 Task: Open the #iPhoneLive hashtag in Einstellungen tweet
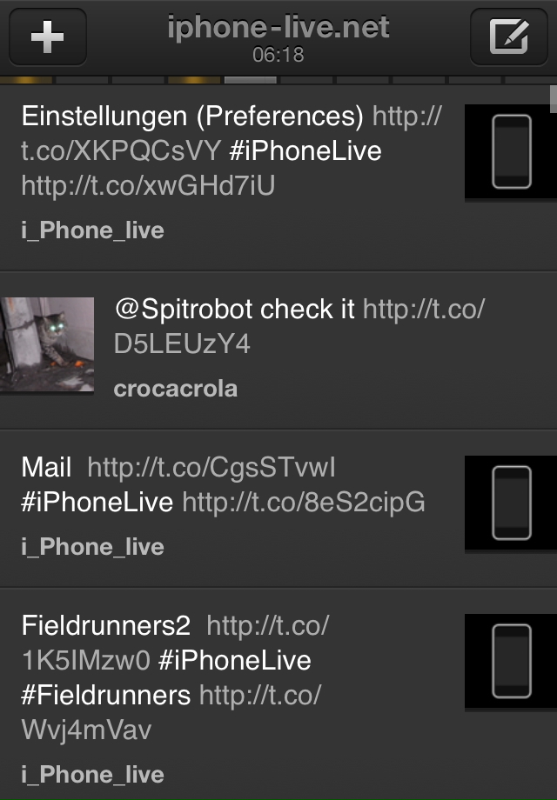305,151
